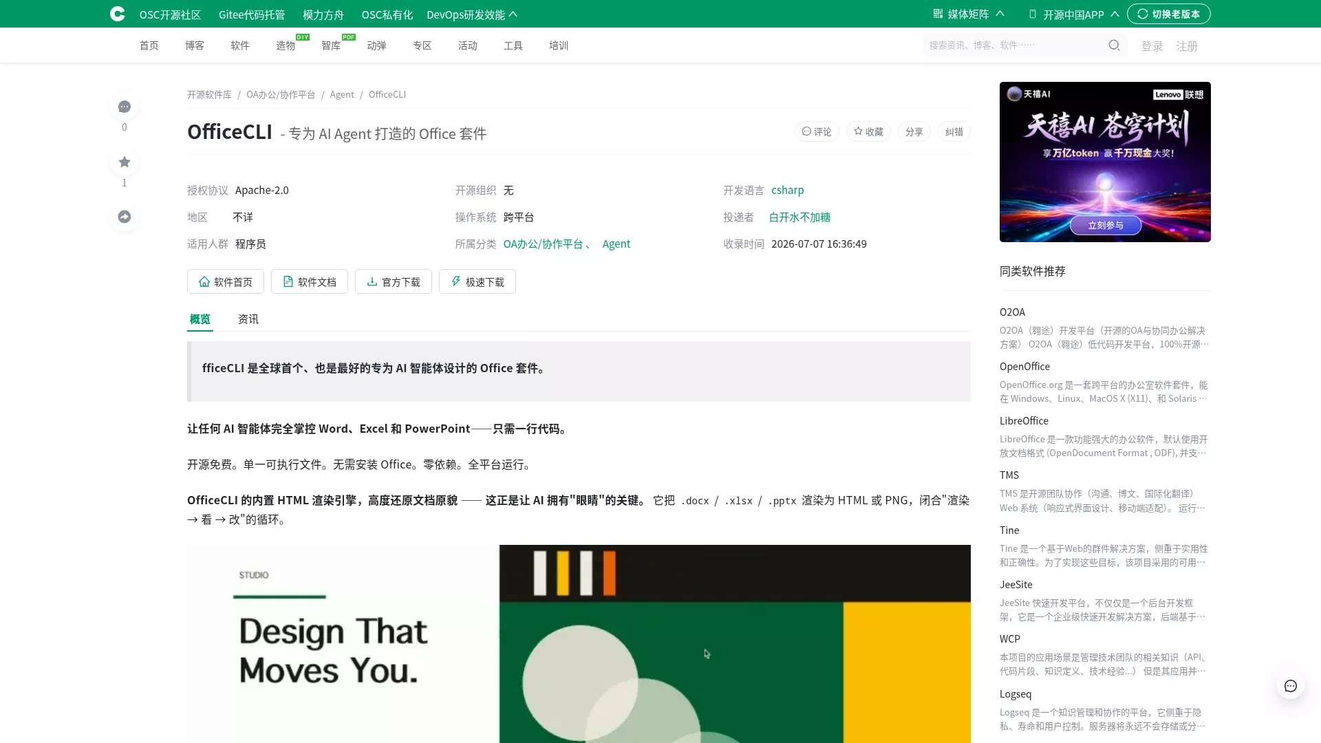Open JeeSite recommended software
The image size is (1321, 743).
(1016, 584)
